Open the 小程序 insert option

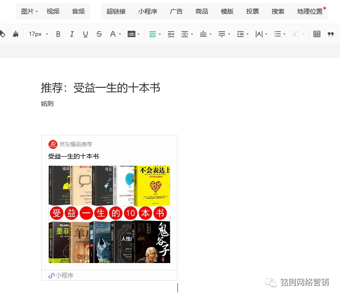148,11
